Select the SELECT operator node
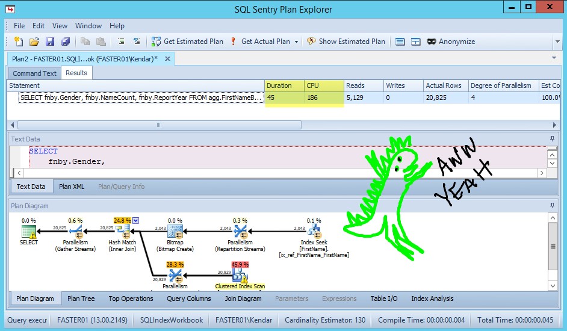The image size is (567, 331). 28,232
